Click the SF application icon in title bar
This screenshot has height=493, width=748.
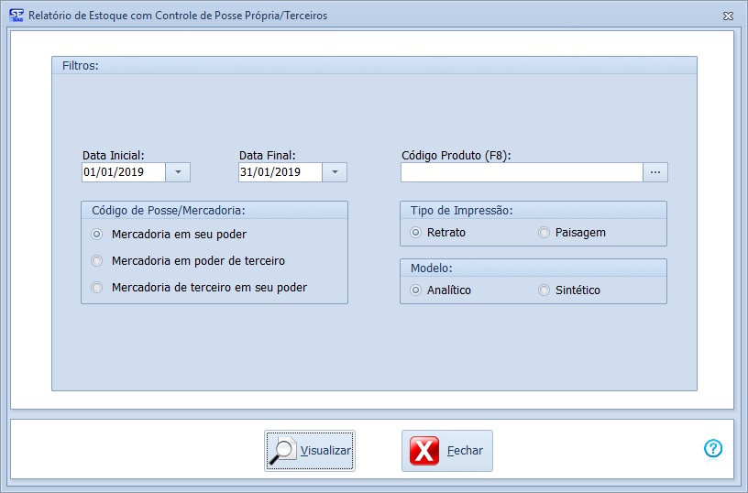(x=16, y=16)
